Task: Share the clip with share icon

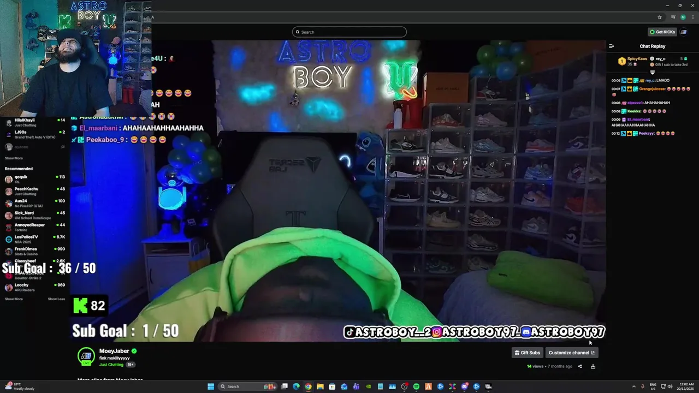Action: click(580, 366)
